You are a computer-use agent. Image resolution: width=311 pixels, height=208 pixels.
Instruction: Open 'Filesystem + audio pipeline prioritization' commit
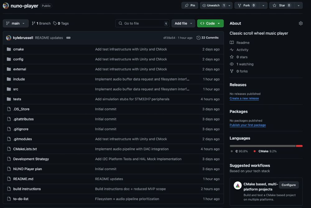127,199
